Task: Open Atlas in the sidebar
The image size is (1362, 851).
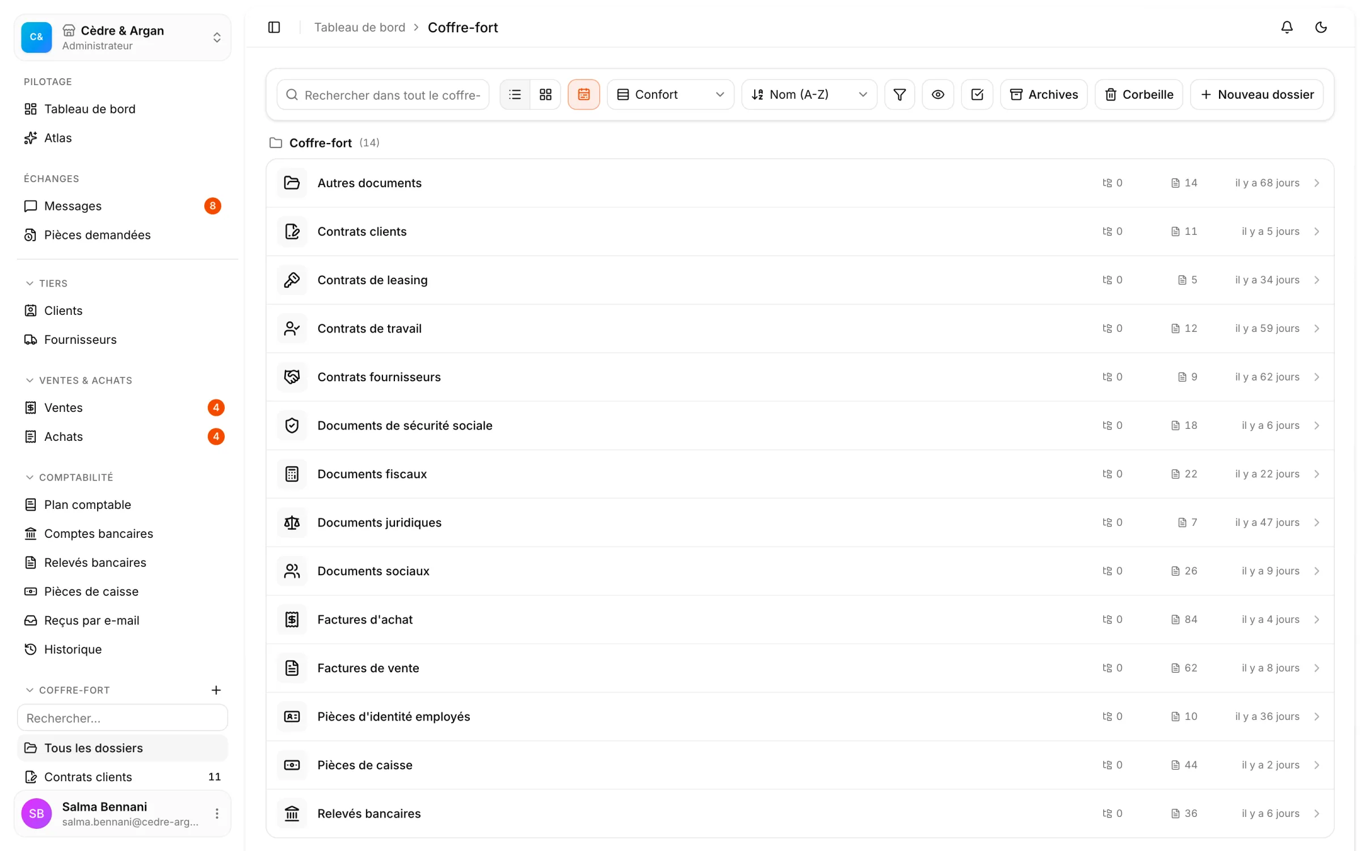Action: click(123, 138)
